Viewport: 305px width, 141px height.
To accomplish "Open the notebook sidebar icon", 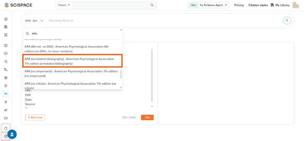I will [x=6, y=35].
